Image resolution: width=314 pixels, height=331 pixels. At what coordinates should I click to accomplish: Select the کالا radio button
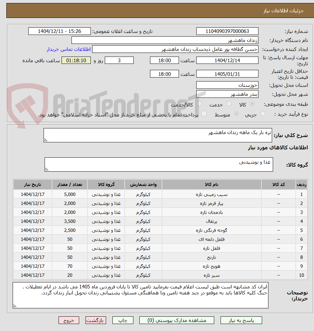[x=252, y=104]
